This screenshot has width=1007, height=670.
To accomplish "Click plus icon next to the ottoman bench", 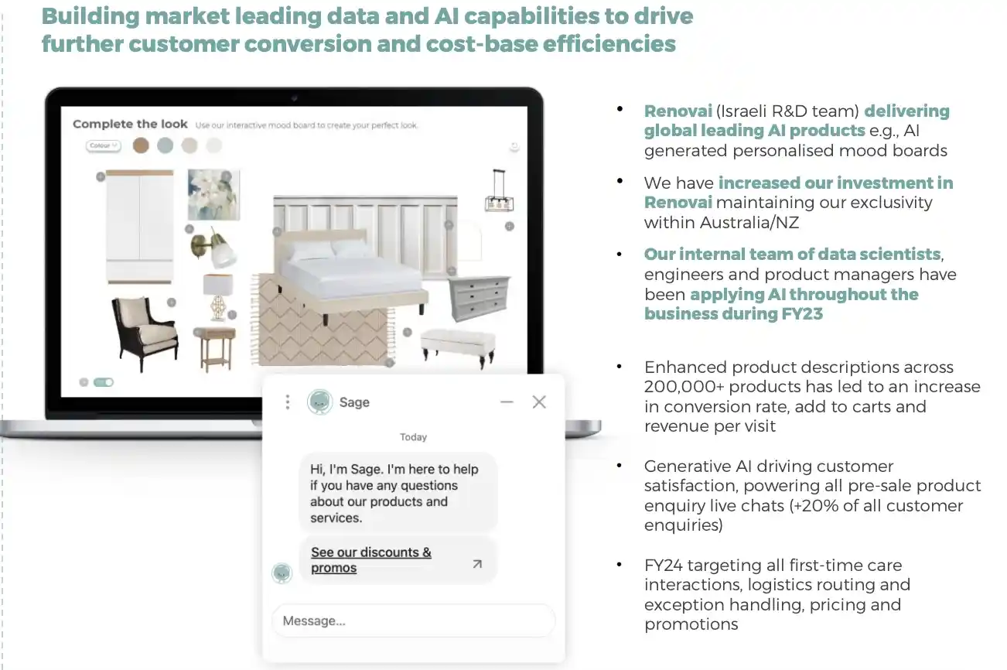I will click(408, 333).
